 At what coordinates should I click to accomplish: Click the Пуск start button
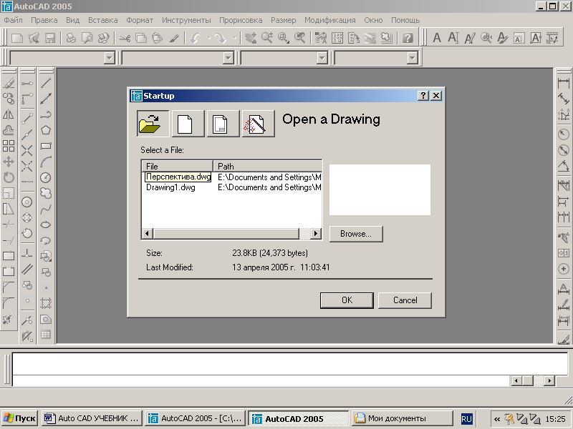tap(20, 418)
